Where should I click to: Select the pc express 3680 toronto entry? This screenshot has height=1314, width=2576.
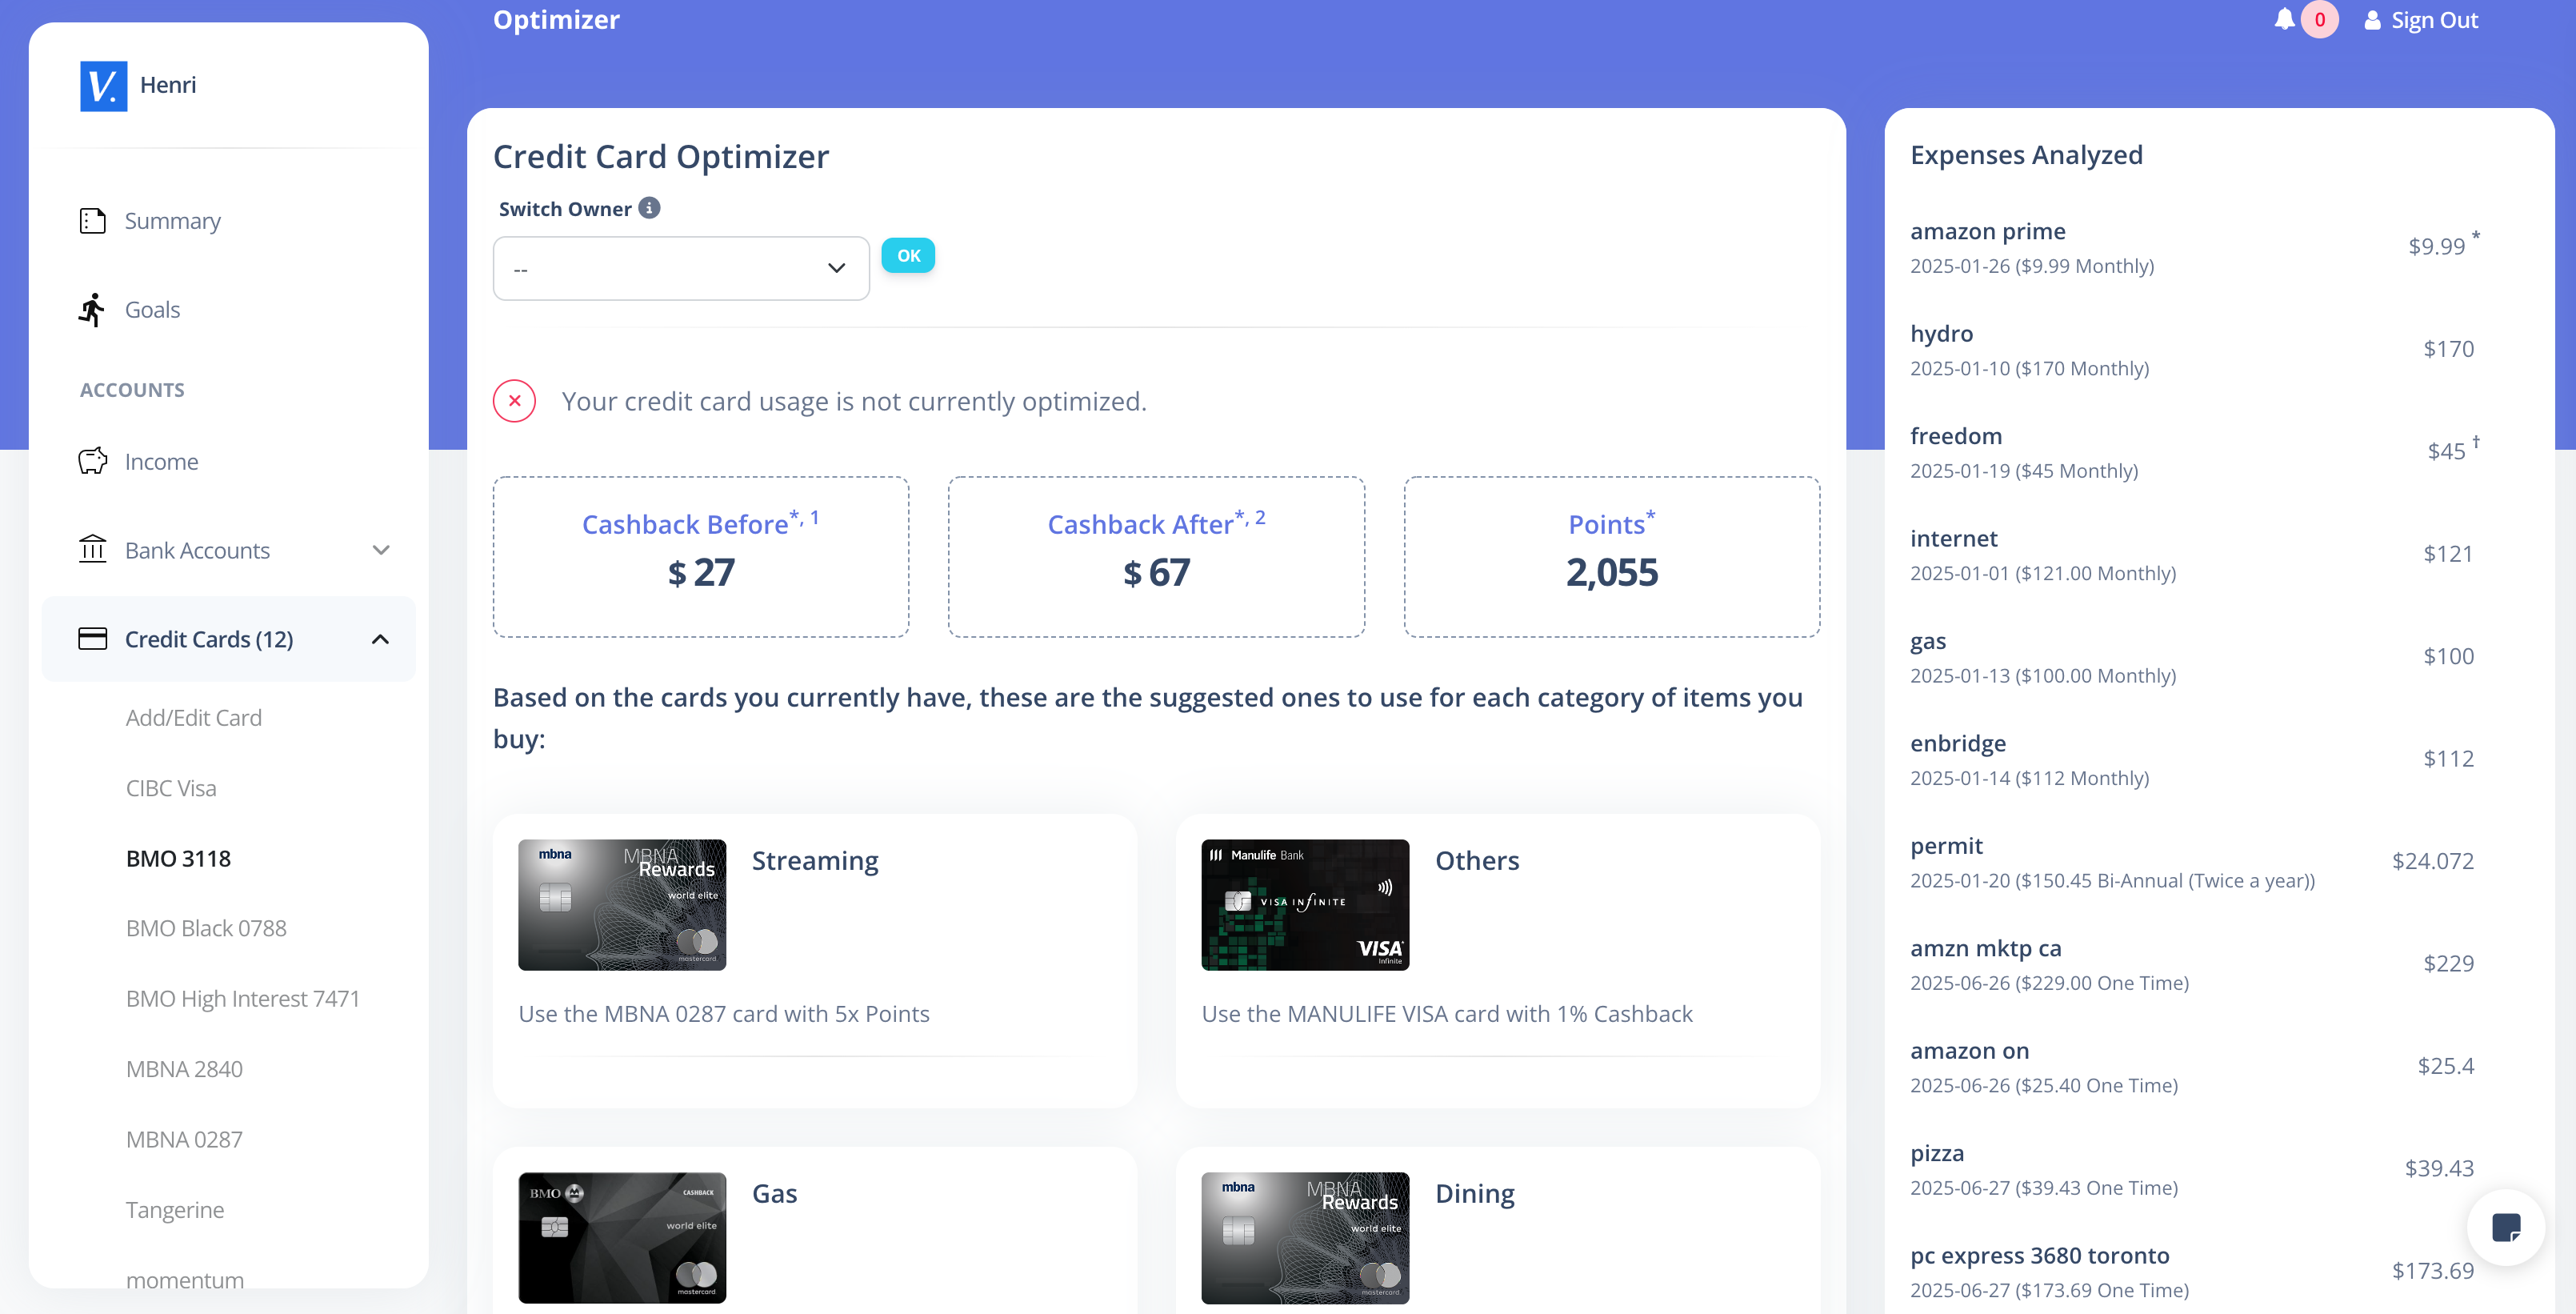coord(2194,1272)
